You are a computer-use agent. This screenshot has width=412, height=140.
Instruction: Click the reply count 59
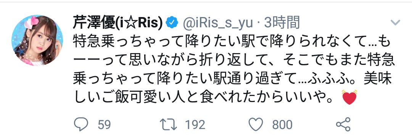pos(104,125)
